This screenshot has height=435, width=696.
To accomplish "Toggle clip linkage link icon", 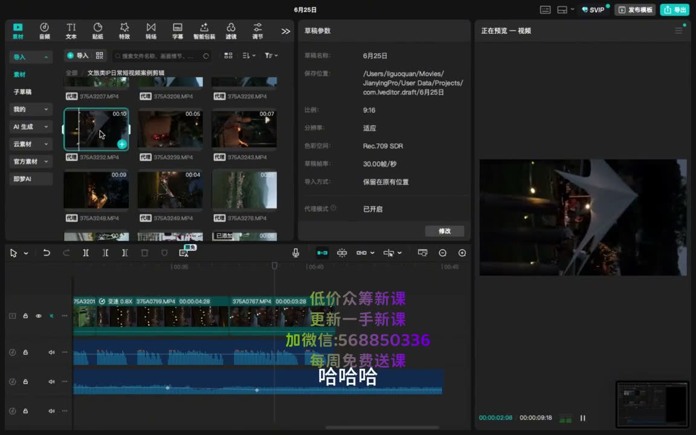I will [x=361, y=253].
